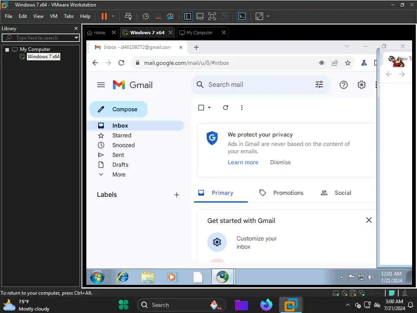Viewport: 417px width, 313px height.
Task: Bookmark this page with star icon
Action: (348, 63)
